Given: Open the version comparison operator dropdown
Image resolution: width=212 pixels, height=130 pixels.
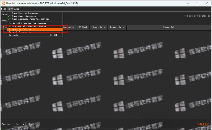Looking at the screenshot, I should [19, 124].
